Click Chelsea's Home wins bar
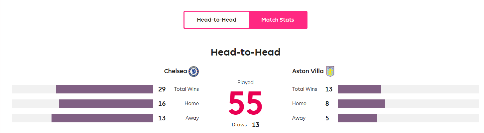The height and width of the screenshot is (133, 484). [x=106, y=103]
